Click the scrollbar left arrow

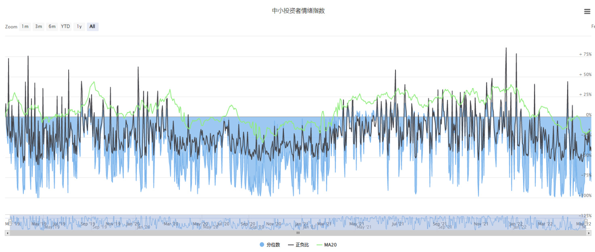click(7, 233)
